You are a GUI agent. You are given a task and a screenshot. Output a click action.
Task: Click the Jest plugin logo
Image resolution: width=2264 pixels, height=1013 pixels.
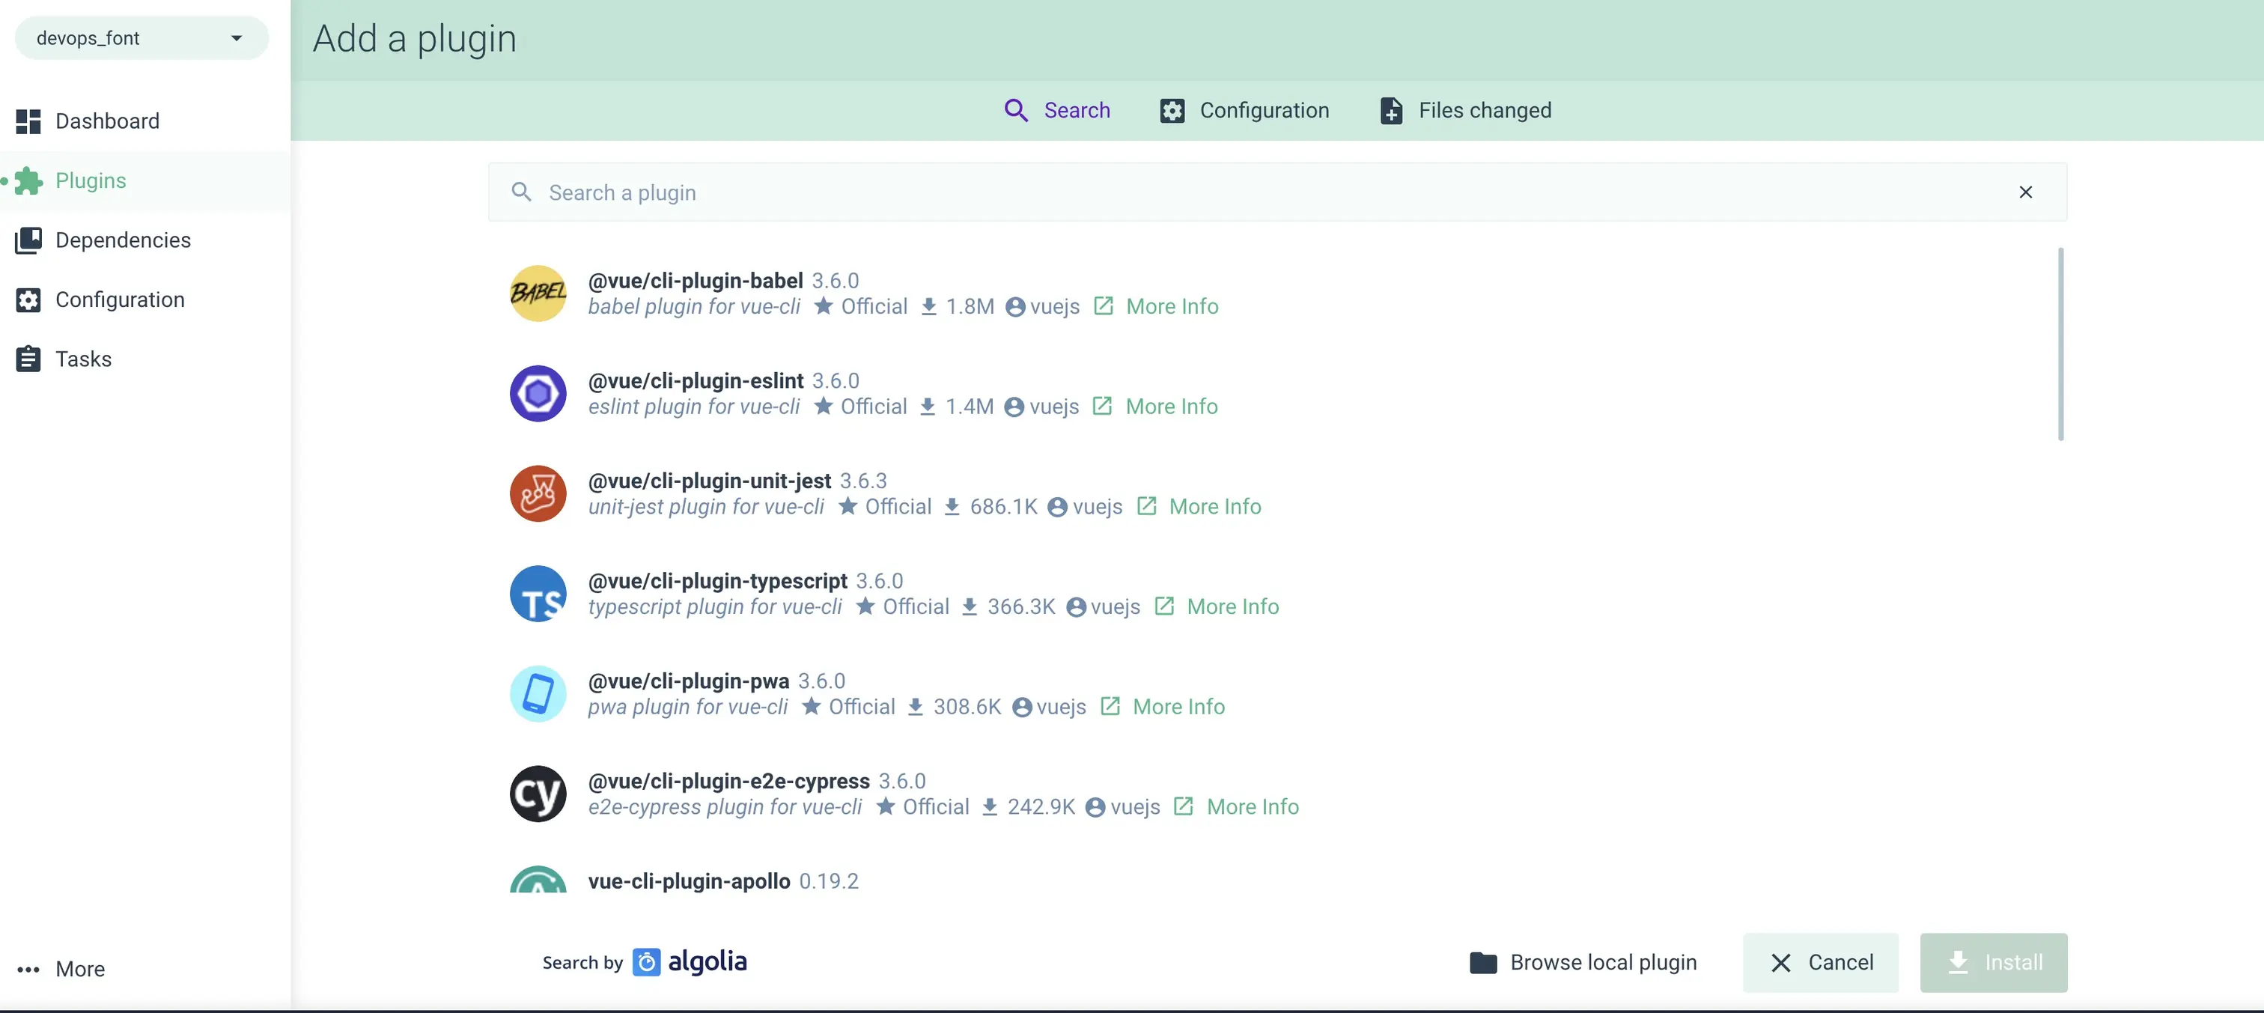pos(538,493)
